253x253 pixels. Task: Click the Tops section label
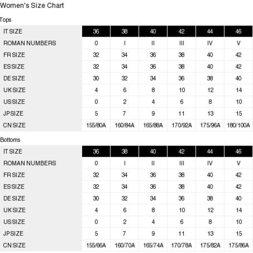[x=6, y=20]
